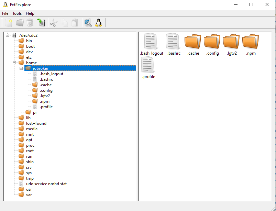Click the scissors cut icon

point(54,23)
